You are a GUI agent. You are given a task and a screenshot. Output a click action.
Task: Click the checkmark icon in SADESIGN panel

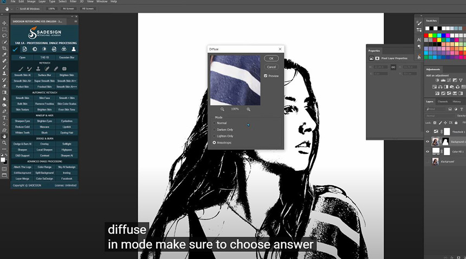pos(15,49)
